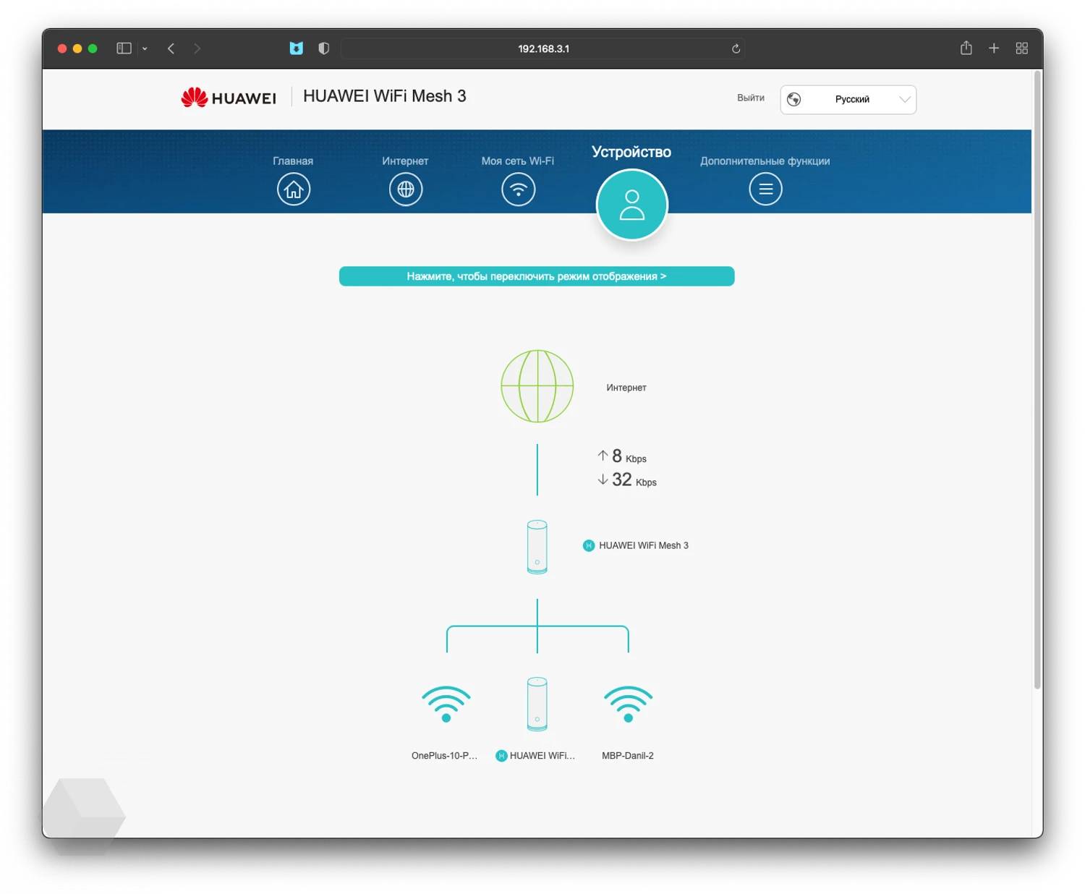Click the HUAWEI WiFi Mesh 3 router label

point(644,545)
